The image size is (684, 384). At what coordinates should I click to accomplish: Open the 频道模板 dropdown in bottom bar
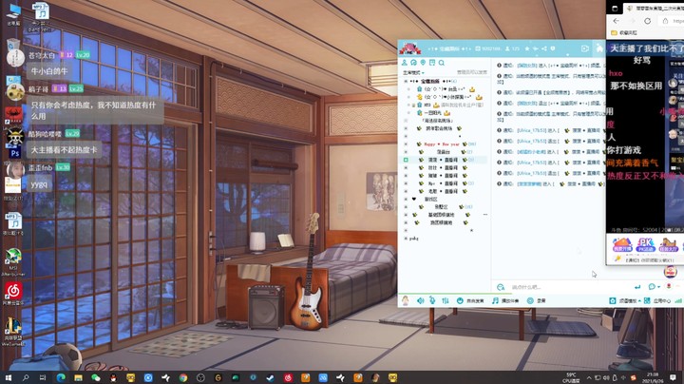coord(625,300)
